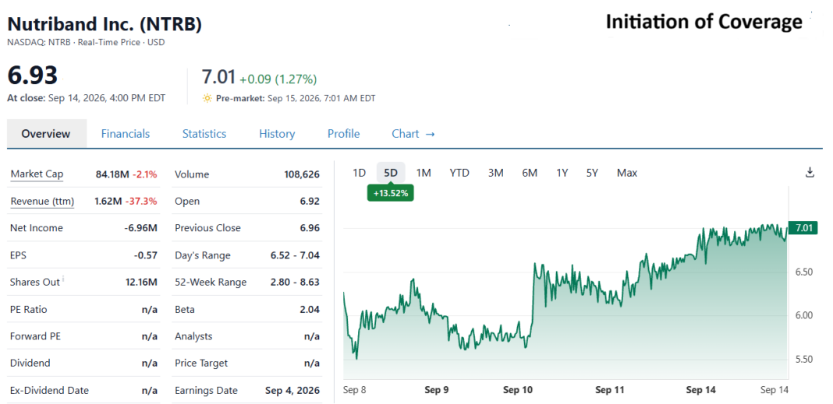Click the EPS value -0.57

point(146,255)
